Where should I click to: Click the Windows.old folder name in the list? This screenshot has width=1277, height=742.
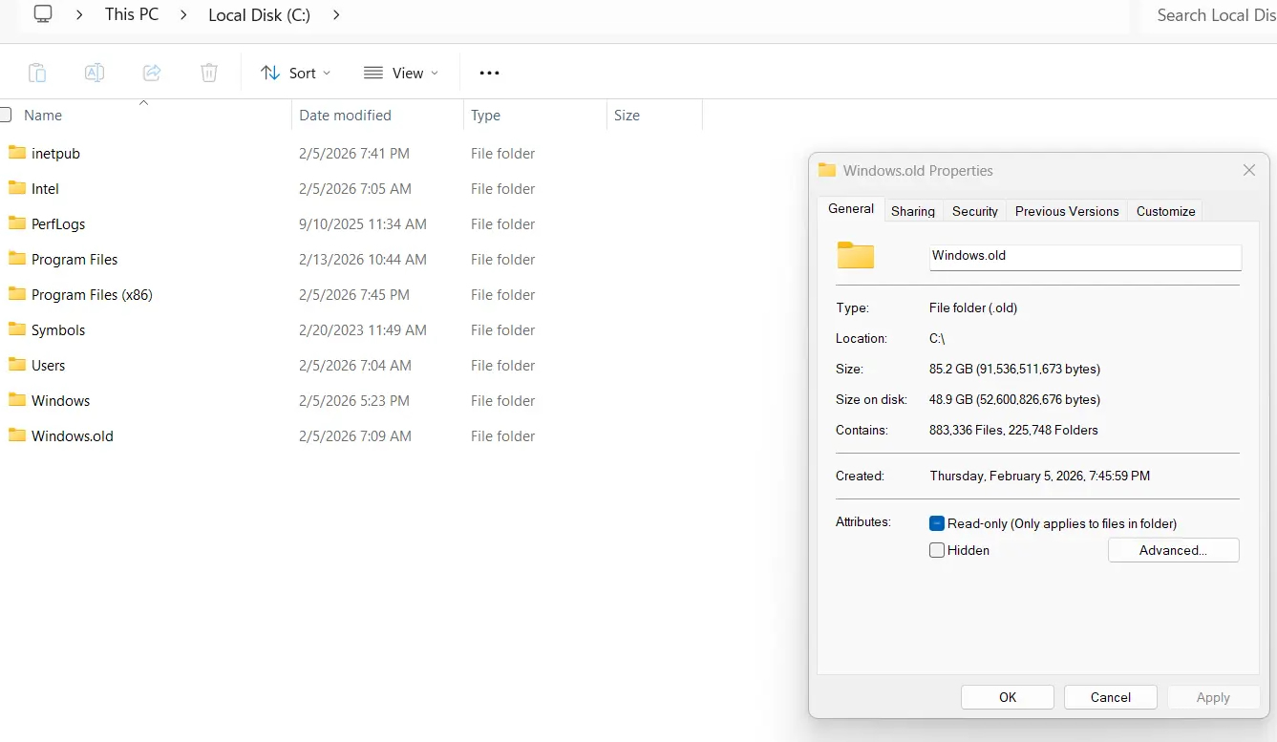click(73, 435)
